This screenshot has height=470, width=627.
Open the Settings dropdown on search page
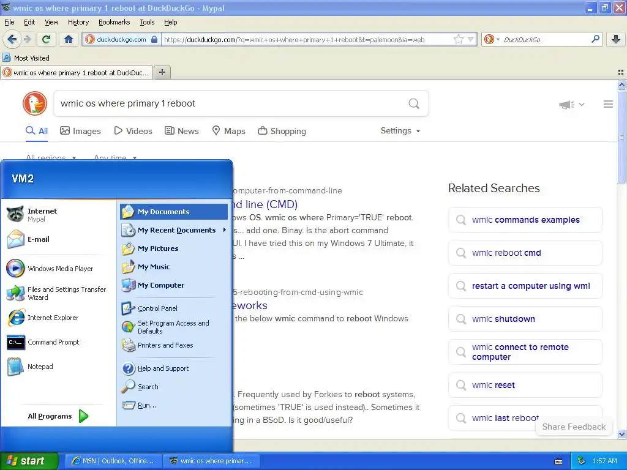pyautogui.click(x=400, y=131)
